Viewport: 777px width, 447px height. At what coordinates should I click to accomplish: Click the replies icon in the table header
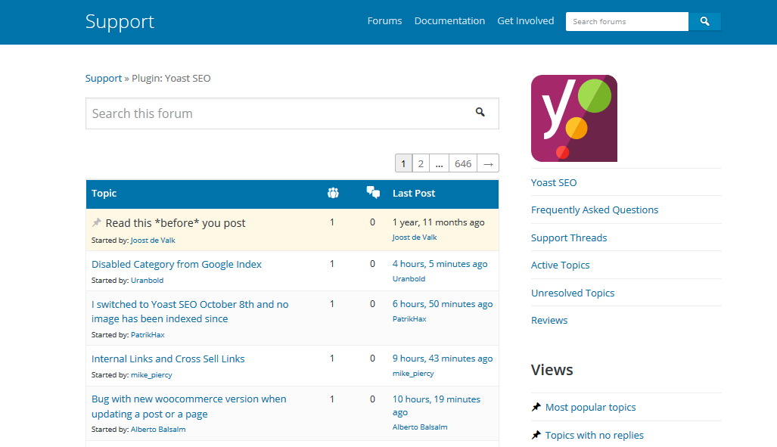click(373, 192)
